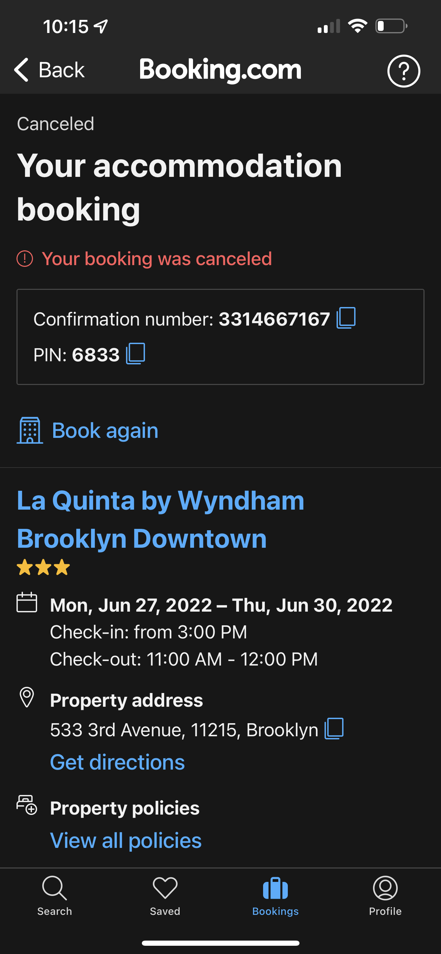Tap the help question mark icon
Screen dimensions: 441x954
(x=403, y=71)
